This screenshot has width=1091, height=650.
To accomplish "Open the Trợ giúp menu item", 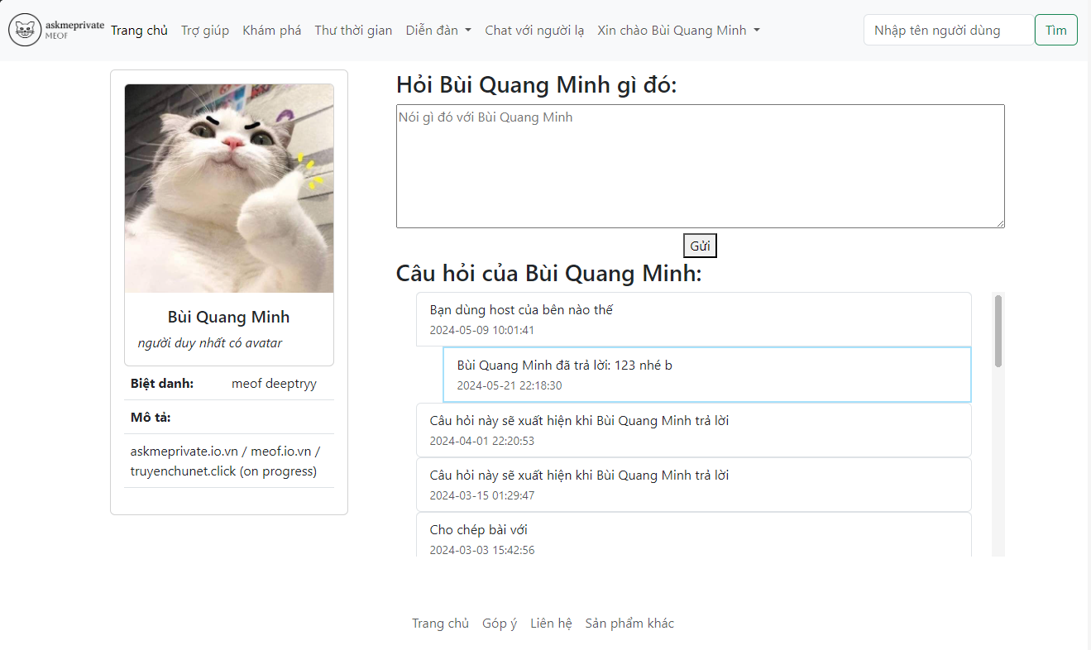I will (x=205, y=30).
